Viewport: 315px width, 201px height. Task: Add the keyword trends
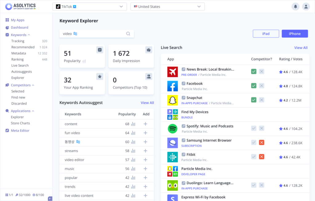[146, 187]
